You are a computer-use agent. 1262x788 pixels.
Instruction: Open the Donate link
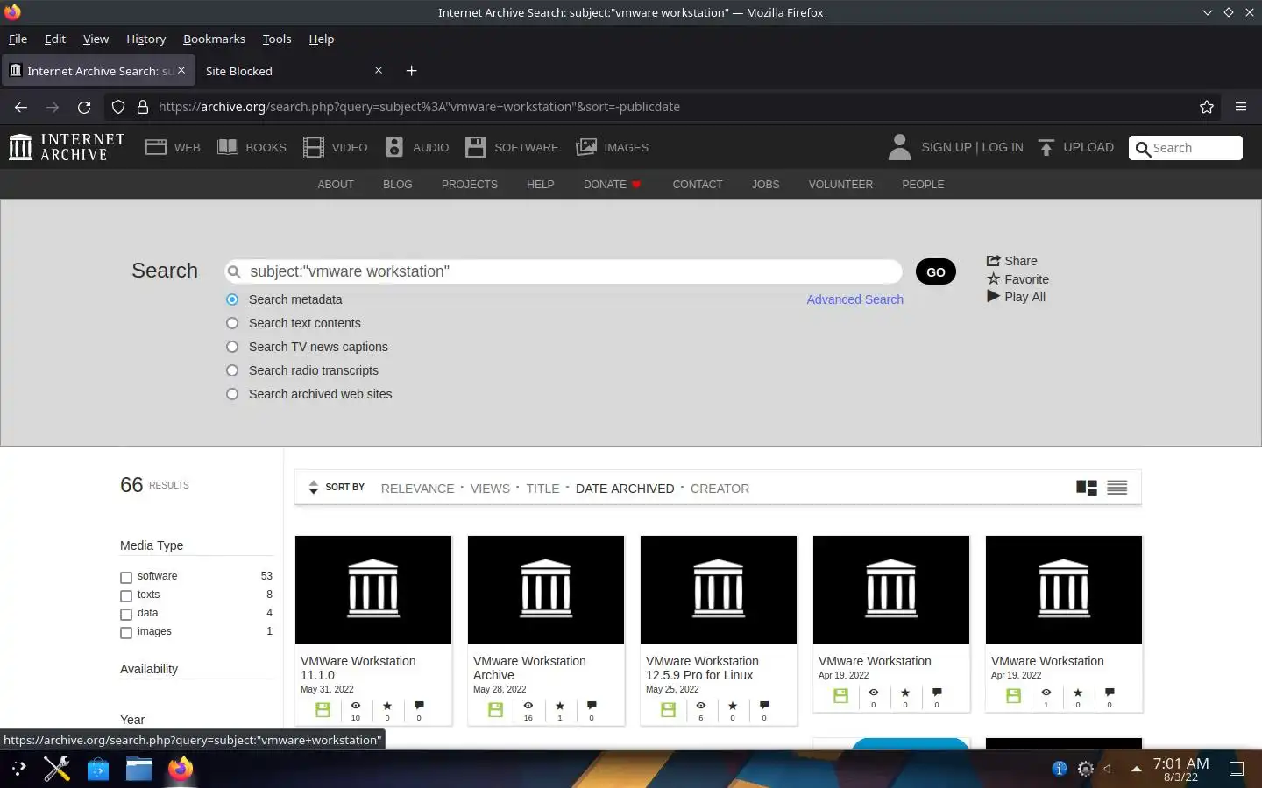pyautogui.click(x=612, y=185)
